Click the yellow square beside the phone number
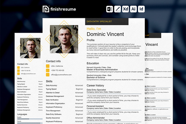The width and height of the screenshot is (186, 124). tap(47, 70)
